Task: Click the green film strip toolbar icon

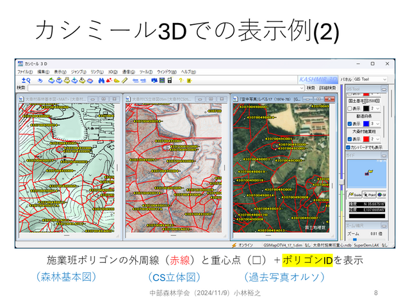Action: click(162, 81)
